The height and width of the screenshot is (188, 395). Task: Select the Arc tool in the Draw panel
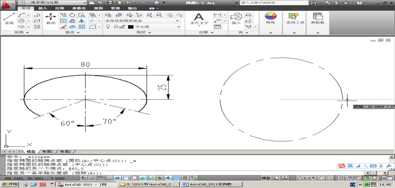22,15
